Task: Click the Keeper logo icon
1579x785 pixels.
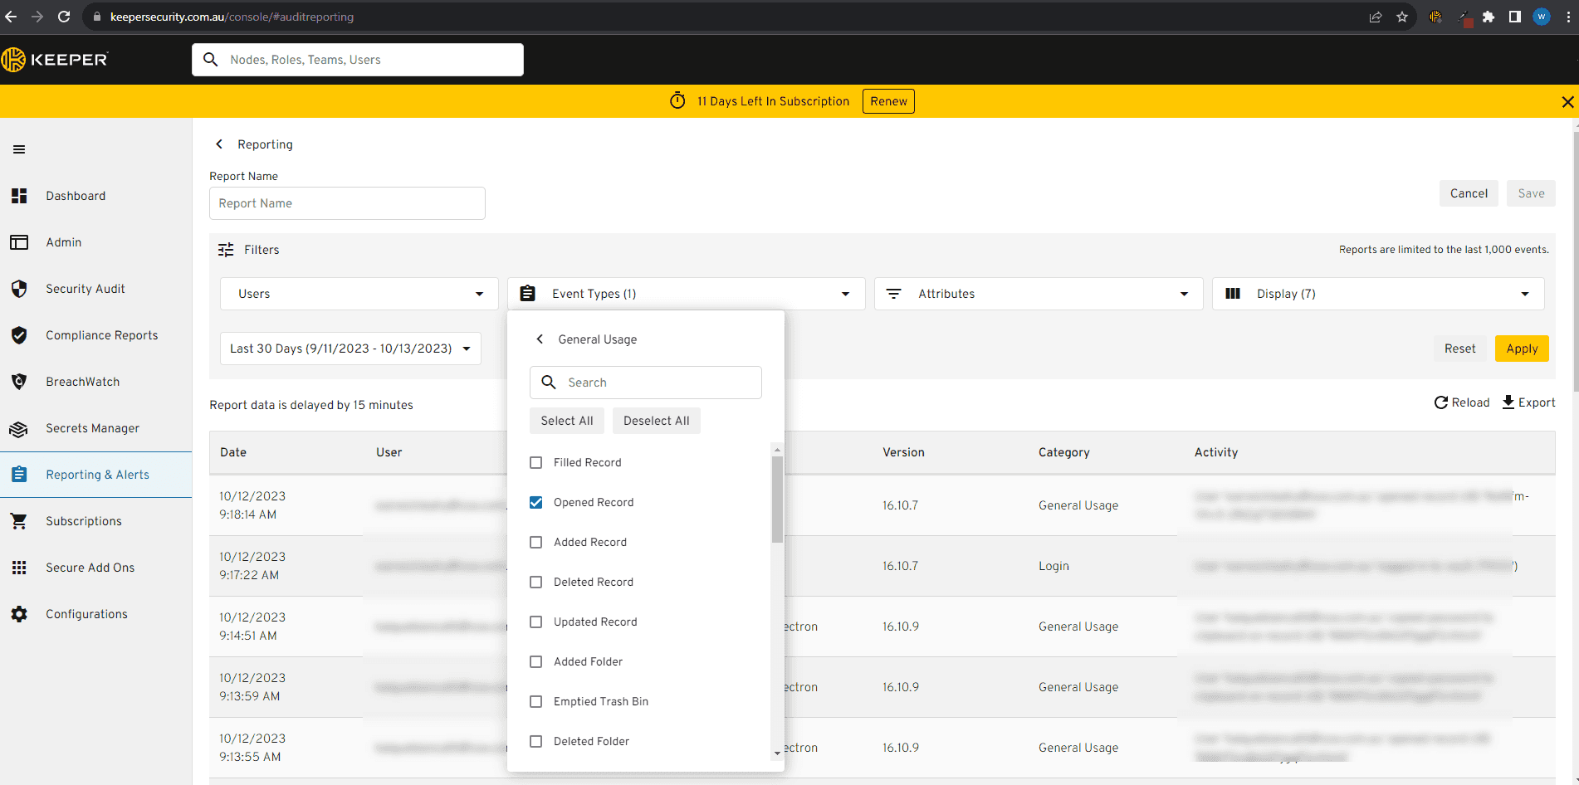Action: coord(13,60)
